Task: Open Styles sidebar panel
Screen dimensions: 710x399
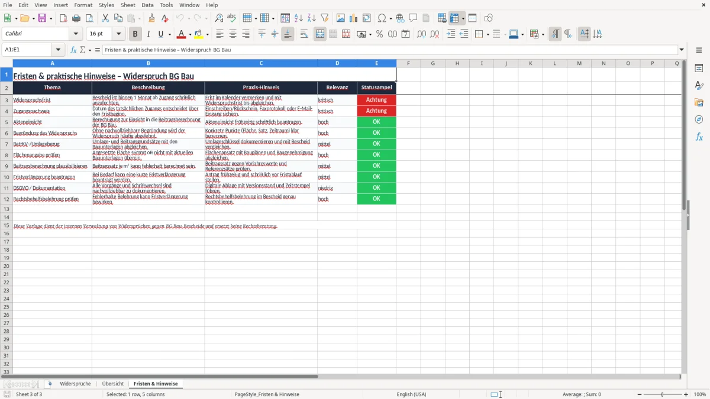Action: pos(699,85)
